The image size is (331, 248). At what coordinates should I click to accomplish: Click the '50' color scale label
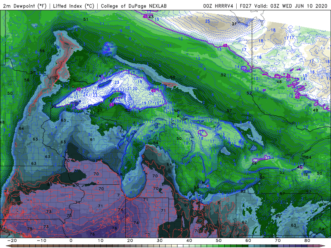[x=219, y=241]
